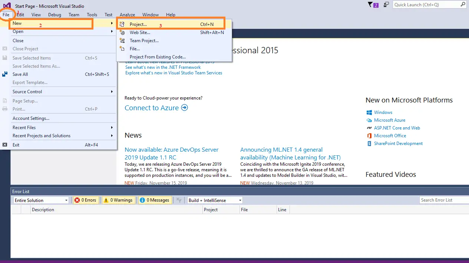This screenshot has width=469, height=263.
Task: Open the Azure DevOps Server news link
Action: pos(171,154)
